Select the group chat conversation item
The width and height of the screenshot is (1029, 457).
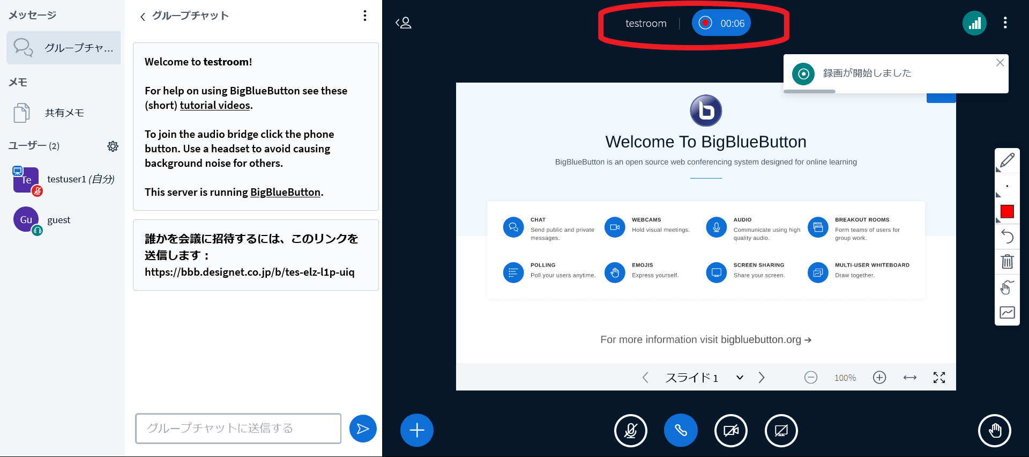click(64, 48)
